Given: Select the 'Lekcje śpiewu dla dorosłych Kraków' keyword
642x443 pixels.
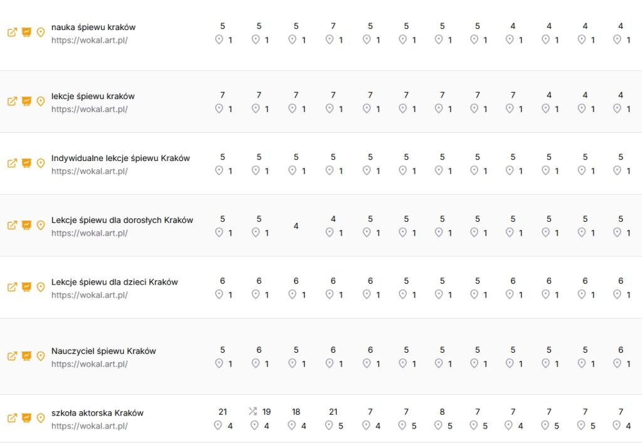Looking at the screenshot, I should coord(122,220).
